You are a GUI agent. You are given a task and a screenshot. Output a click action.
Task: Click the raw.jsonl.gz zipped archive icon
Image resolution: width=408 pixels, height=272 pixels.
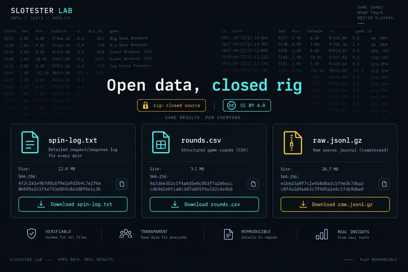pyautogui.click(x=293, y=143)
